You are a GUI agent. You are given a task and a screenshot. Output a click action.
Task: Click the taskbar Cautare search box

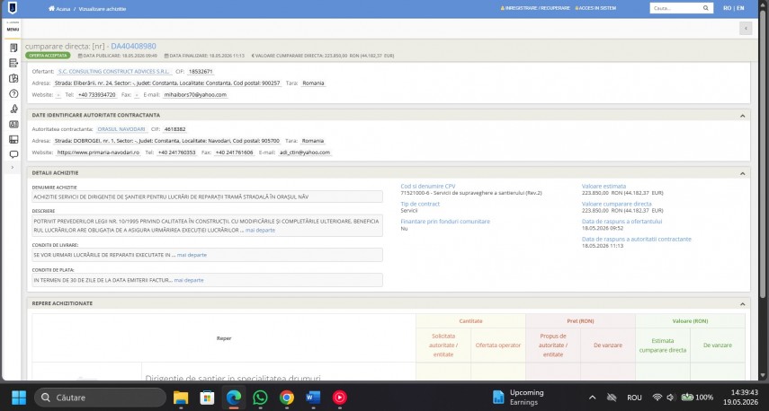(100, 398)
